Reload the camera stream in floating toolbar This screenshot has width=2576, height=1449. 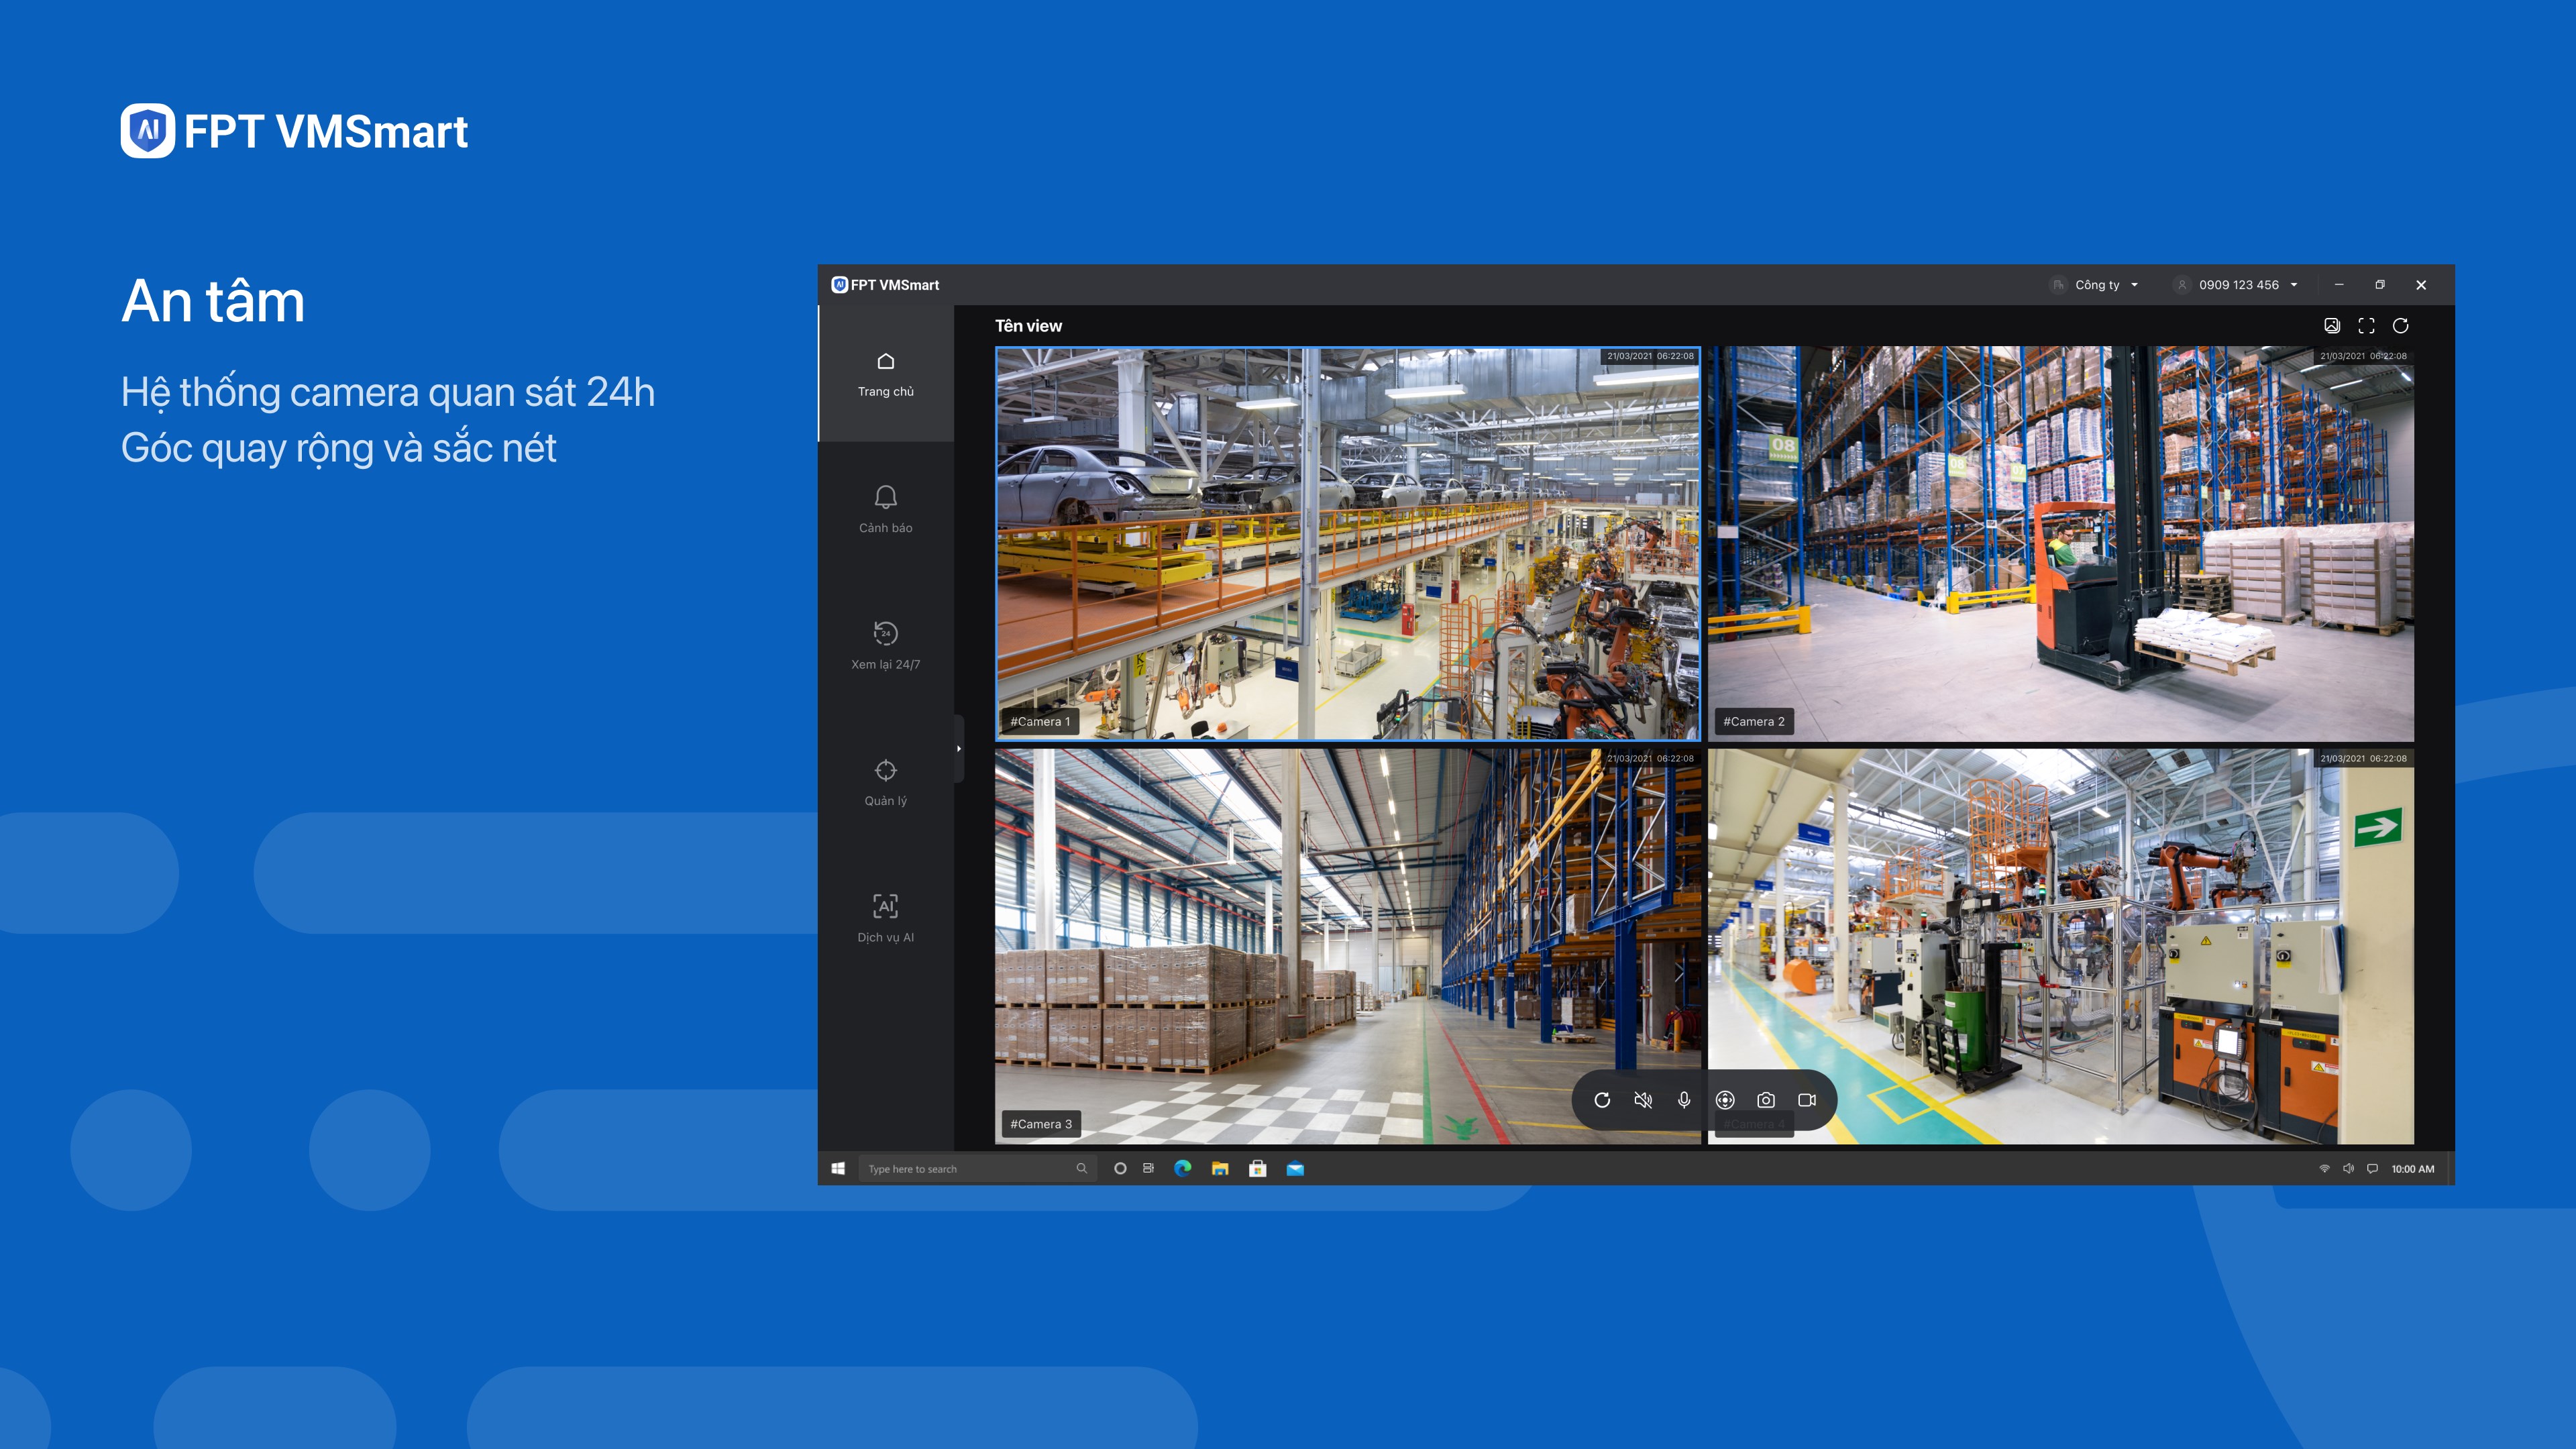tap(1602, 1100)
